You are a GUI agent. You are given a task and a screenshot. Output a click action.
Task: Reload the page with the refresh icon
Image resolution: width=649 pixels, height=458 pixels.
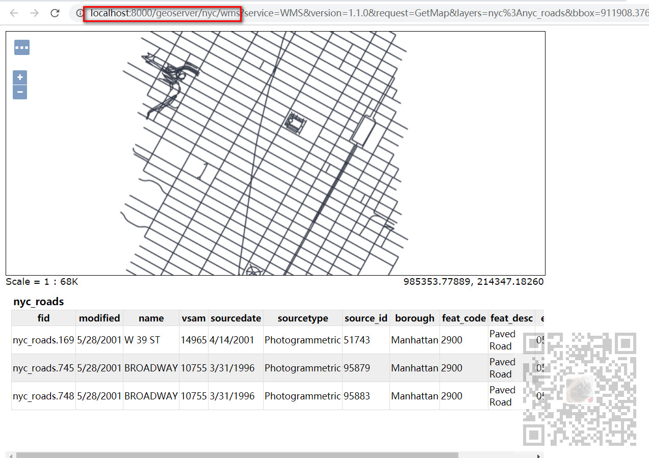coord(55,13)
